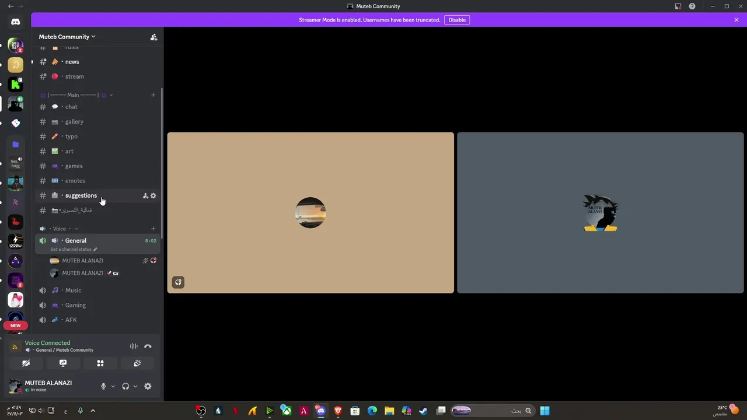Open the yellow D server icon
The image size is (747, 420).
tap(16, 65)
